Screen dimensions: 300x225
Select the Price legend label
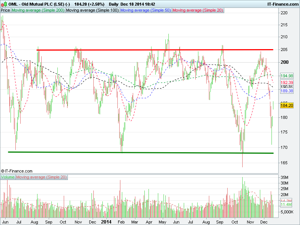[5, 10]
